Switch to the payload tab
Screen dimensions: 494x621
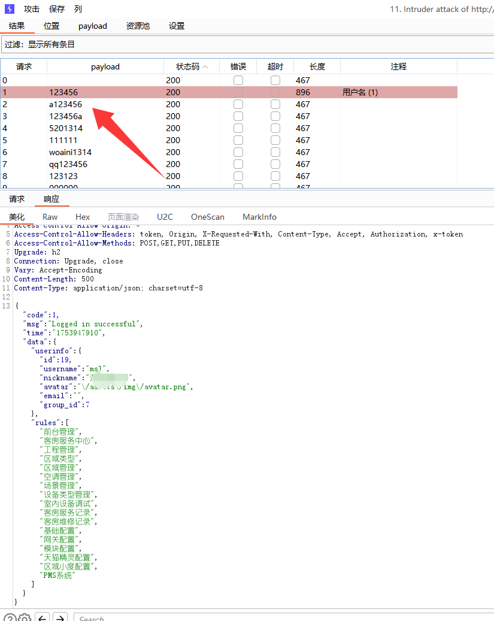pyautogui.click(x=93, y=26)
